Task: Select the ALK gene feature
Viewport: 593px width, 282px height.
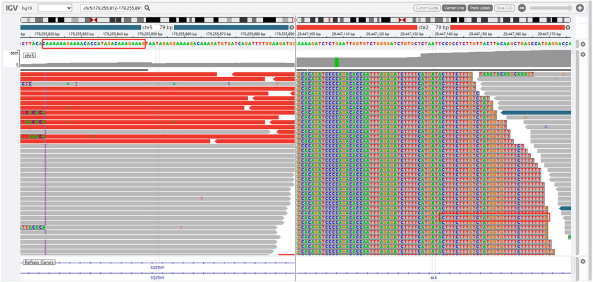Action: point(434,278)
